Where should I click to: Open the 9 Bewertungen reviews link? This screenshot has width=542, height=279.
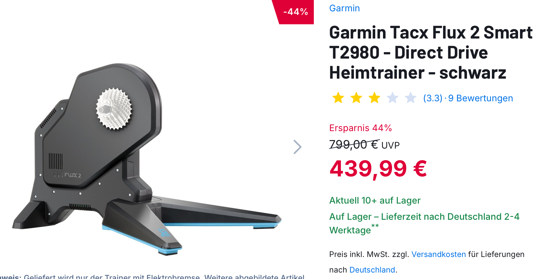(481, 98)
